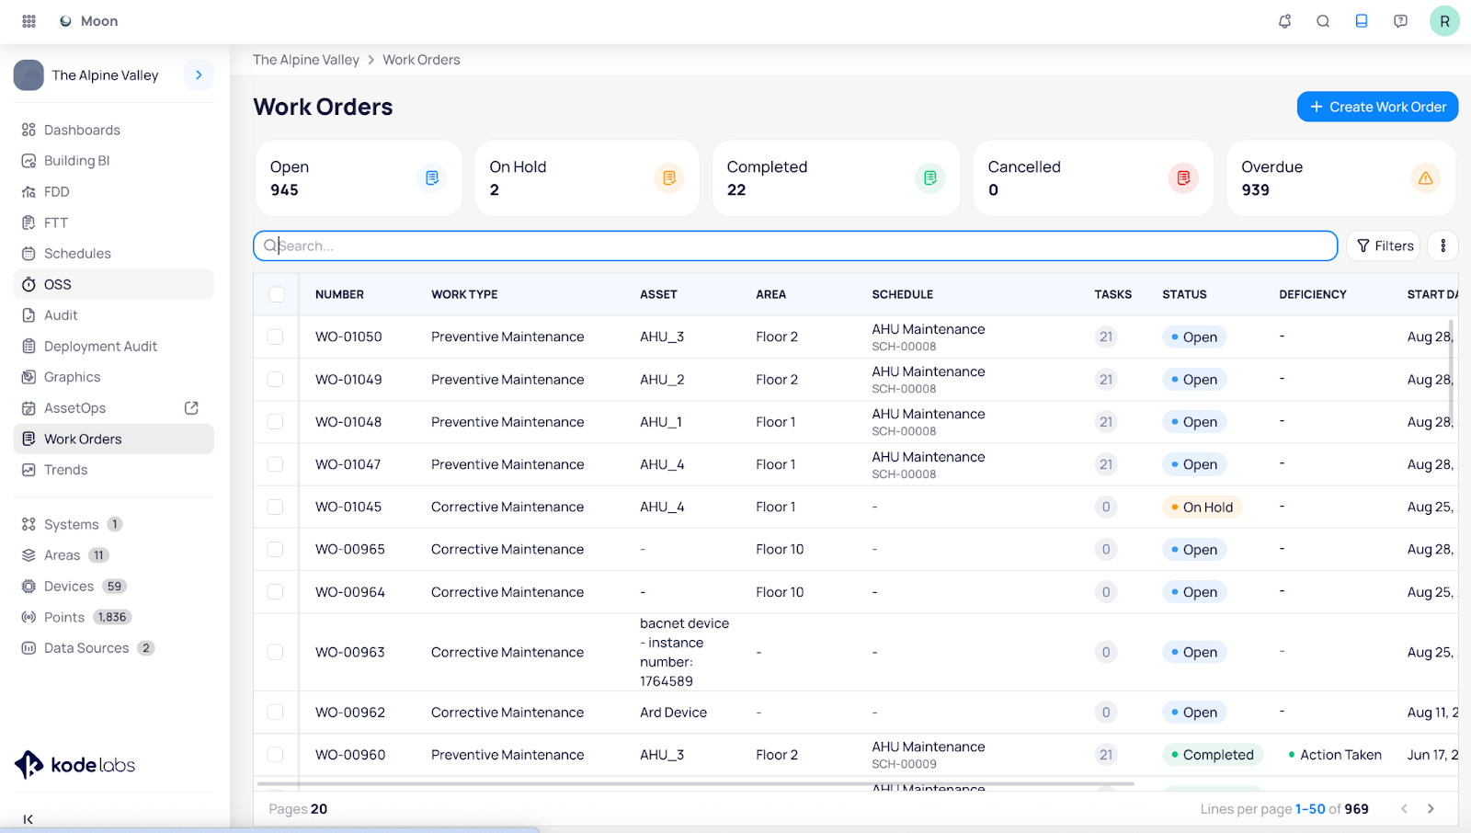Open Devices in the sidebar
Screen dimensions: 1471x833
click(114, 587)
